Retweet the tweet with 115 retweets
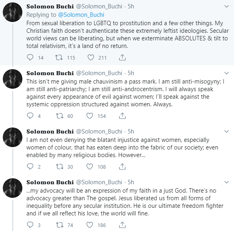This screenshot has height=231, width=234. 59,57
